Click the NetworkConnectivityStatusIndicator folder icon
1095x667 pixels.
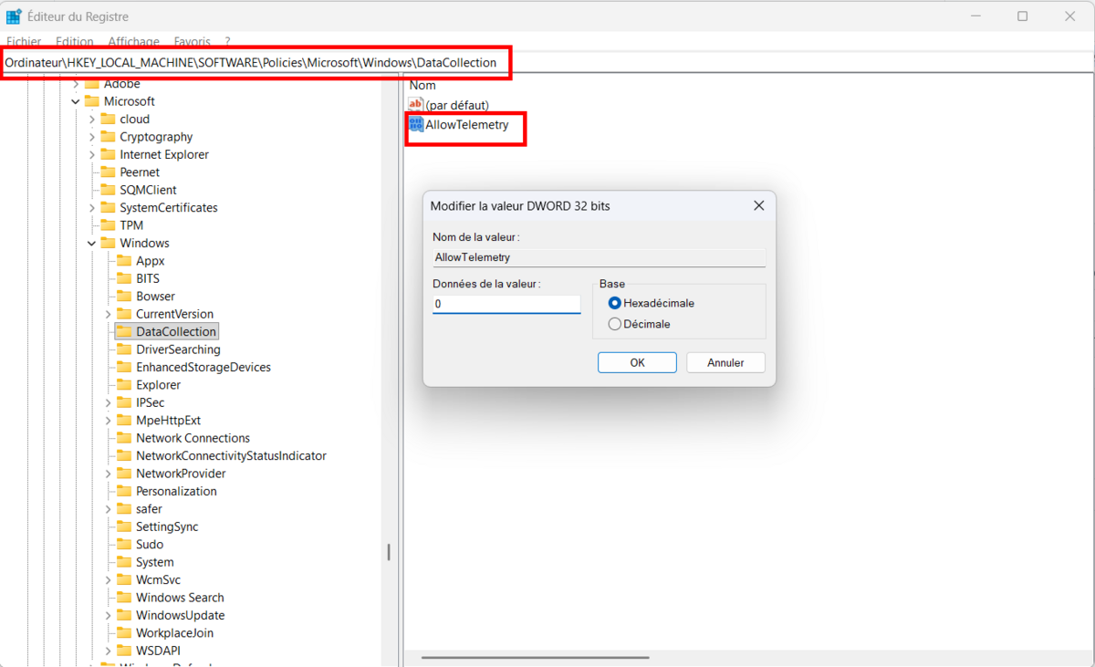pyautogui.click(x=123, y=455)
